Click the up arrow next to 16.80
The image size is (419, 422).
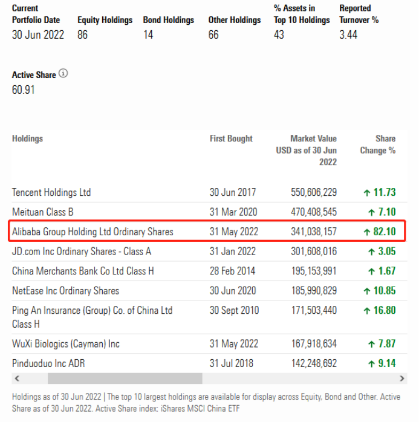pyautogui.click(x=366, y=310)
